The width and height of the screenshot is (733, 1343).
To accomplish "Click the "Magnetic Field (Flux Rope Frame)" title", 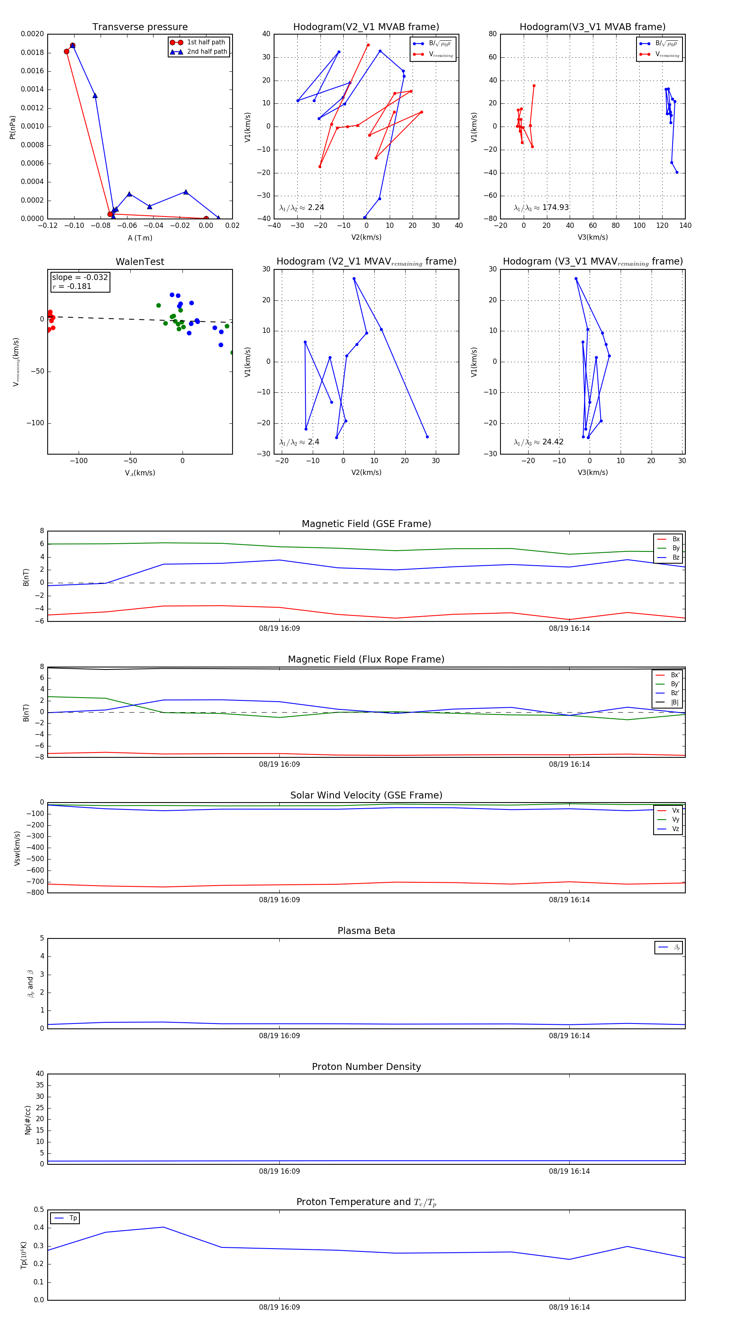I will (x=366, y=660).
